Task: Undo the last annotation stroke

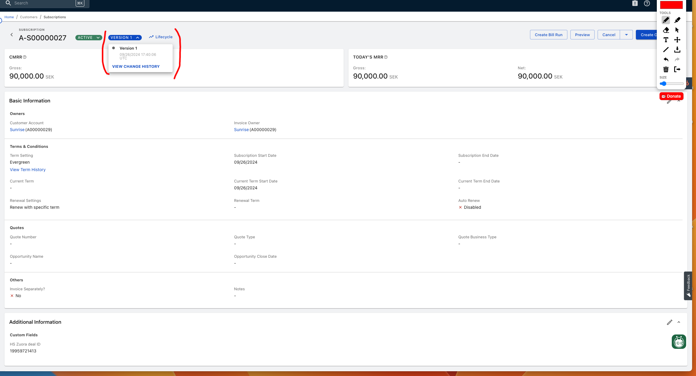Action: 666,59
